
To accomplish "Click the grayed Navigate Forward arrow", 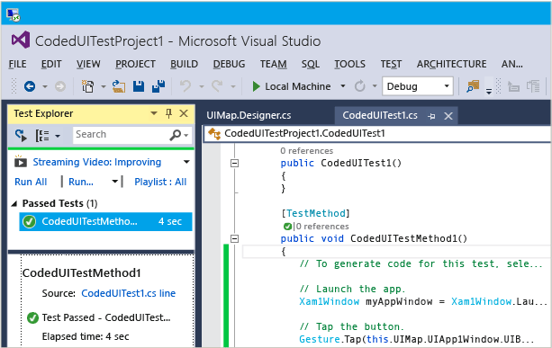I will click(x=60, y=86).
